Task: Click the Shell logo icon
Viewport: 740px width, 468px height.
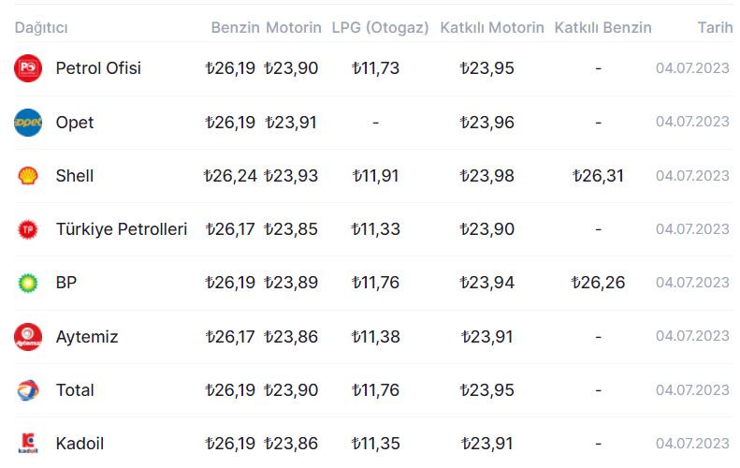Action: [28, 176]
